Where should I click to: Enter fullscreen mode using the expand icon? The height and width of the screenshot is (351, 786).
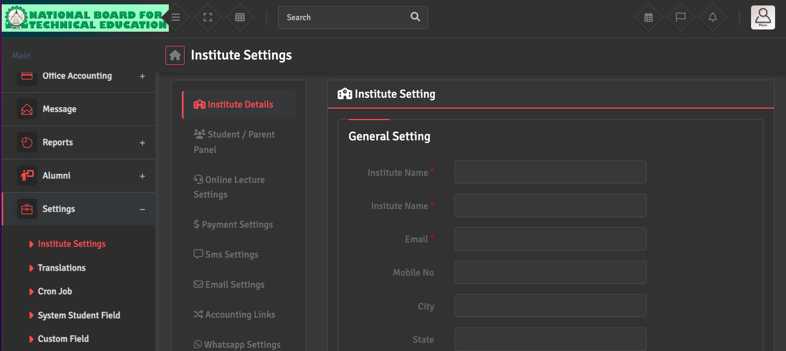tap(208, 17)
